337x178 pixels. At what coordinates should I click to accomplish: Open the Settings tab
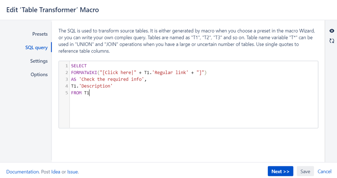click(x=39, y=61)
